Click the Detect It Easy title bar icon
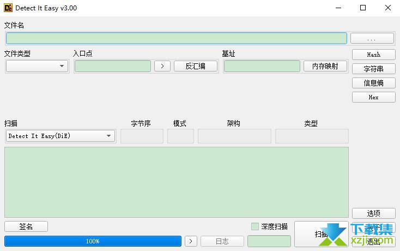Viewport: 400px width, 251px height. click(8, 8)
